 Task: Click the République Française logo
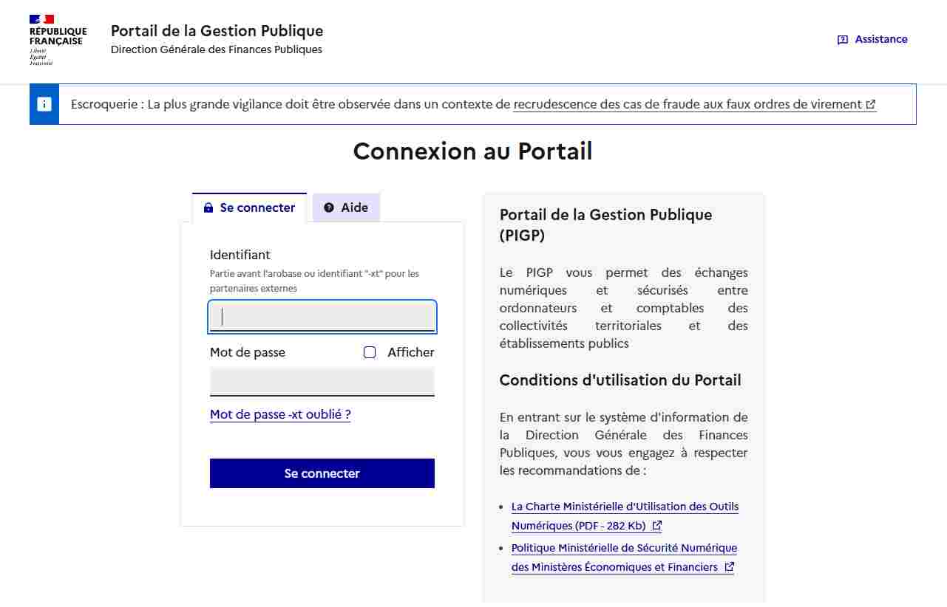[58, 40]
